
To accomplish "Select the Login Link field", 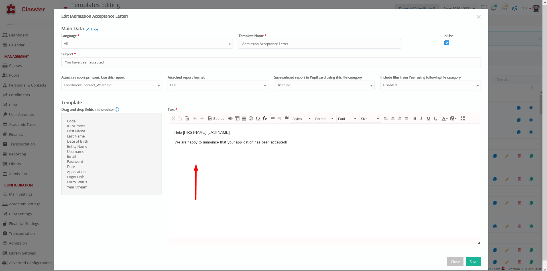I will click(76, 177).
